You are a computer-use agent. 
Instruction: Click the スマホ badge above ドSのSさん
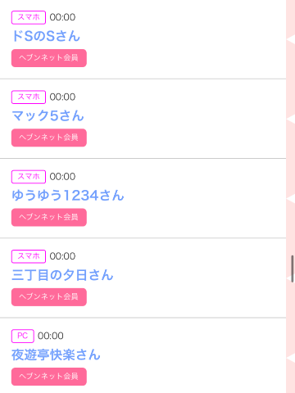(29, 17)
